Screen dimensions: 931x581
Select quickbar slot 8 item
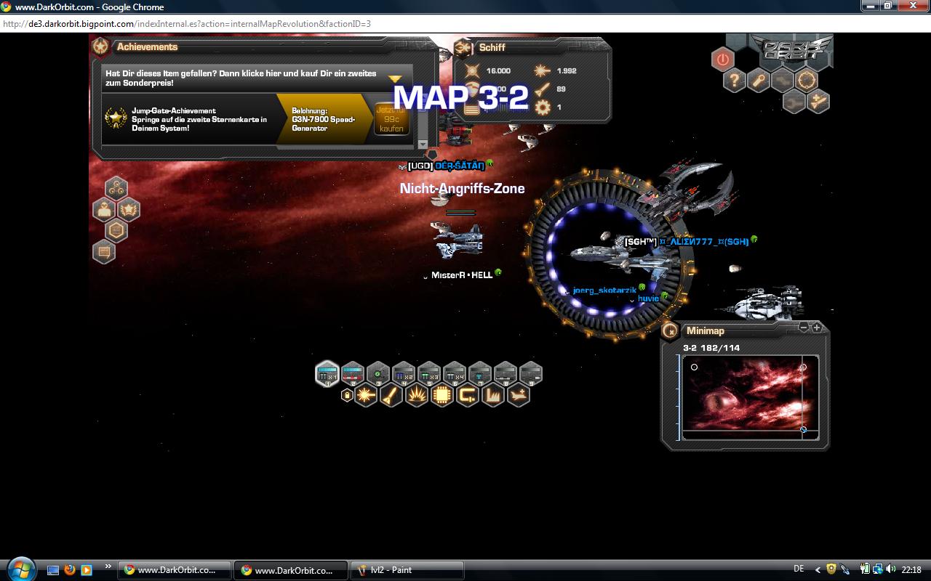click(x=506, y=373)
